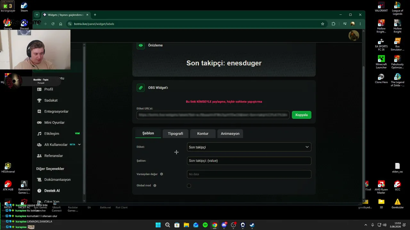Open taskbar volume control
This screenshot has width=410, height=230.
coord(384,225)
